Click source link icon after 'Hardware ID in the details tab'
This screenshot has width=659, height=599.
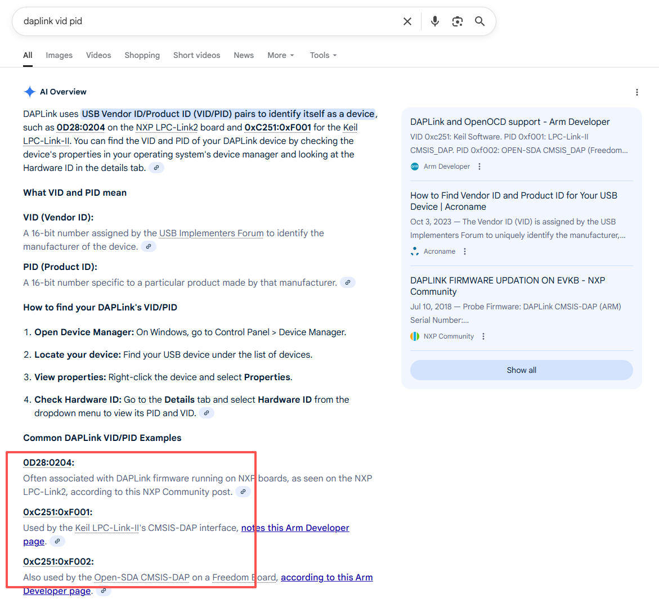click(x=156, y=168)
